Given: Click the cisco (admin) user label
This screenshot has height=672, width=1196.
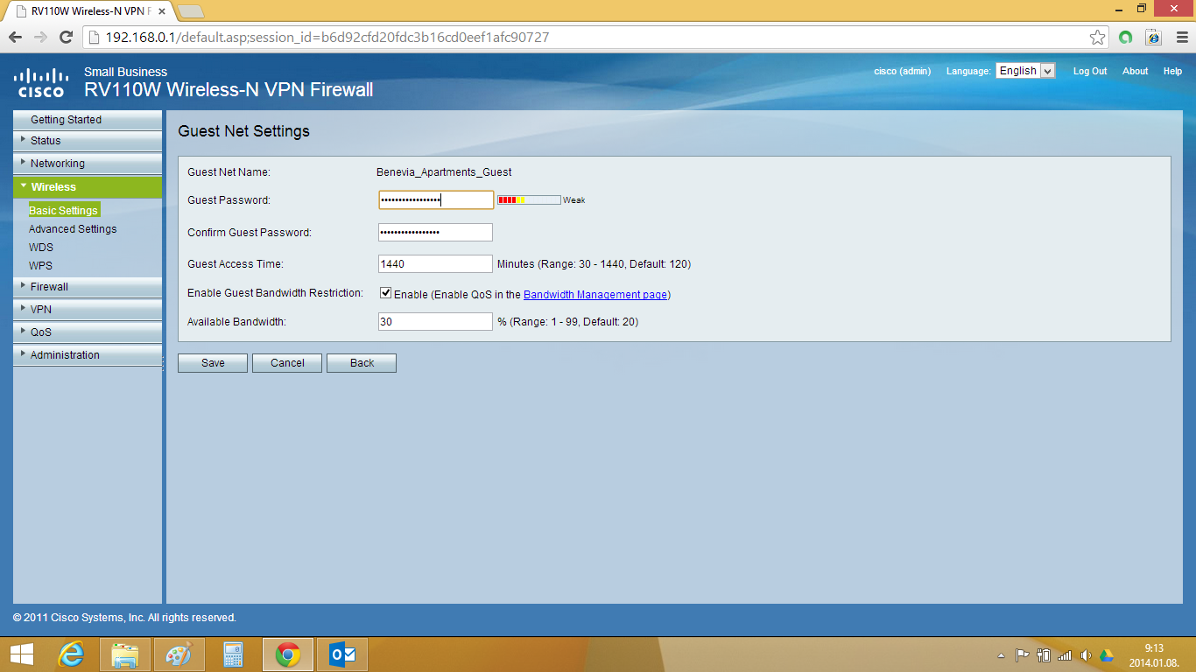Looking at the screenshot, I should [902, 71].
